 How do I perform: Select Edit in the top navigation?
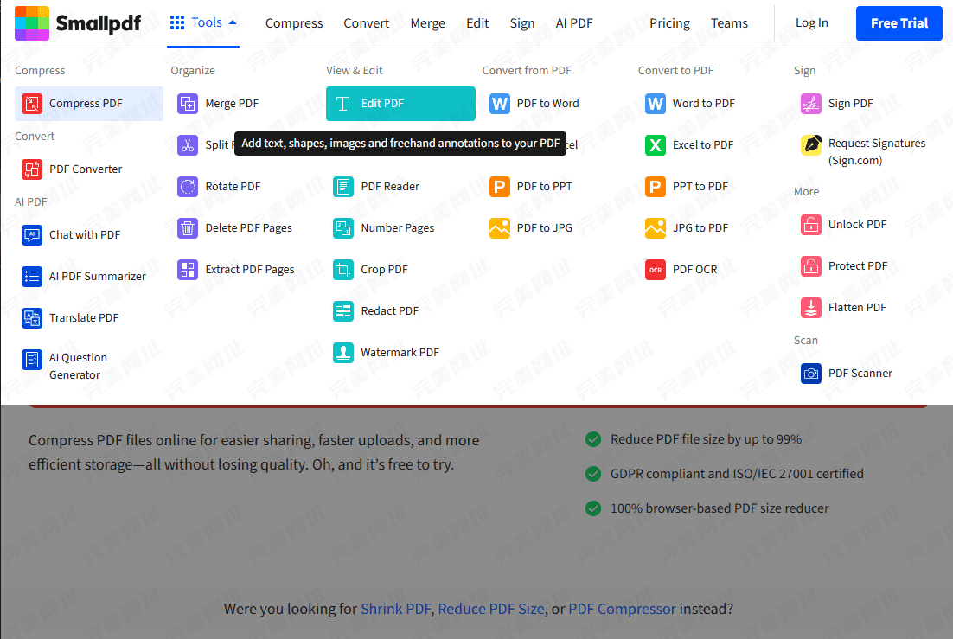pos(477,23)
